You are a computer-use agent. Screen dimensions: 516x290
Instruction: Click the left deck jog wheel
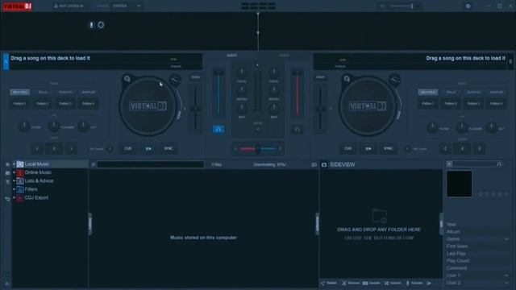point(148,106)
